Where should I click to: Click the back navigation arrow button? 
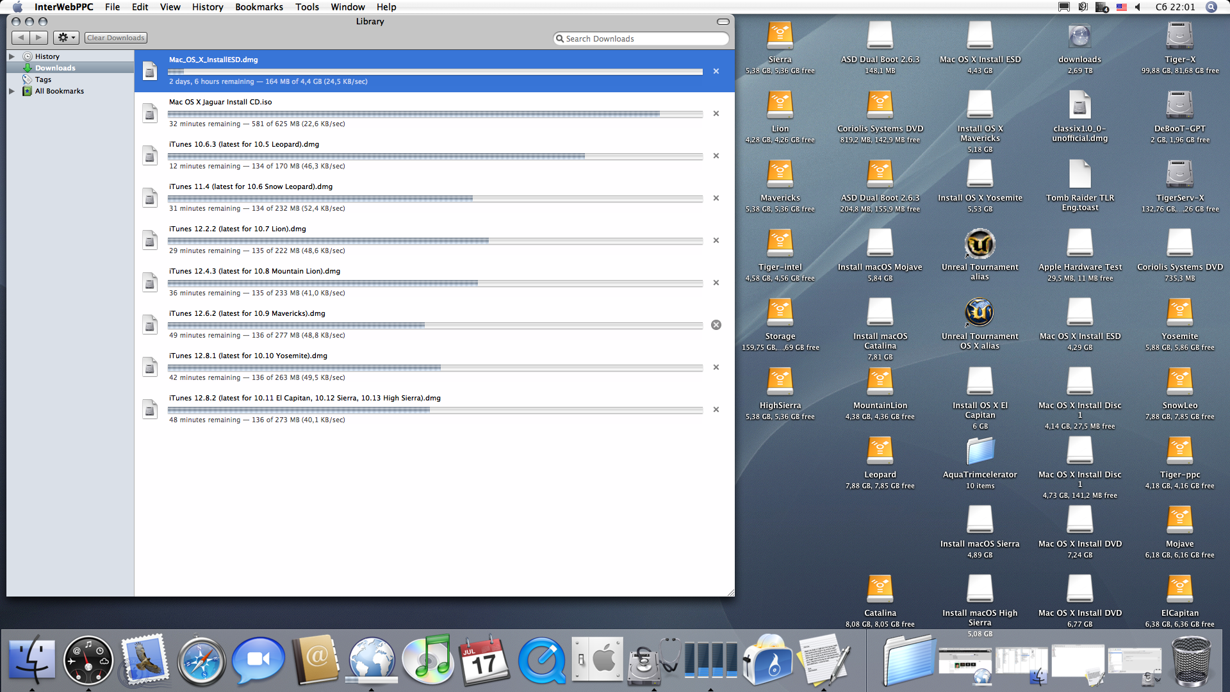21,38
